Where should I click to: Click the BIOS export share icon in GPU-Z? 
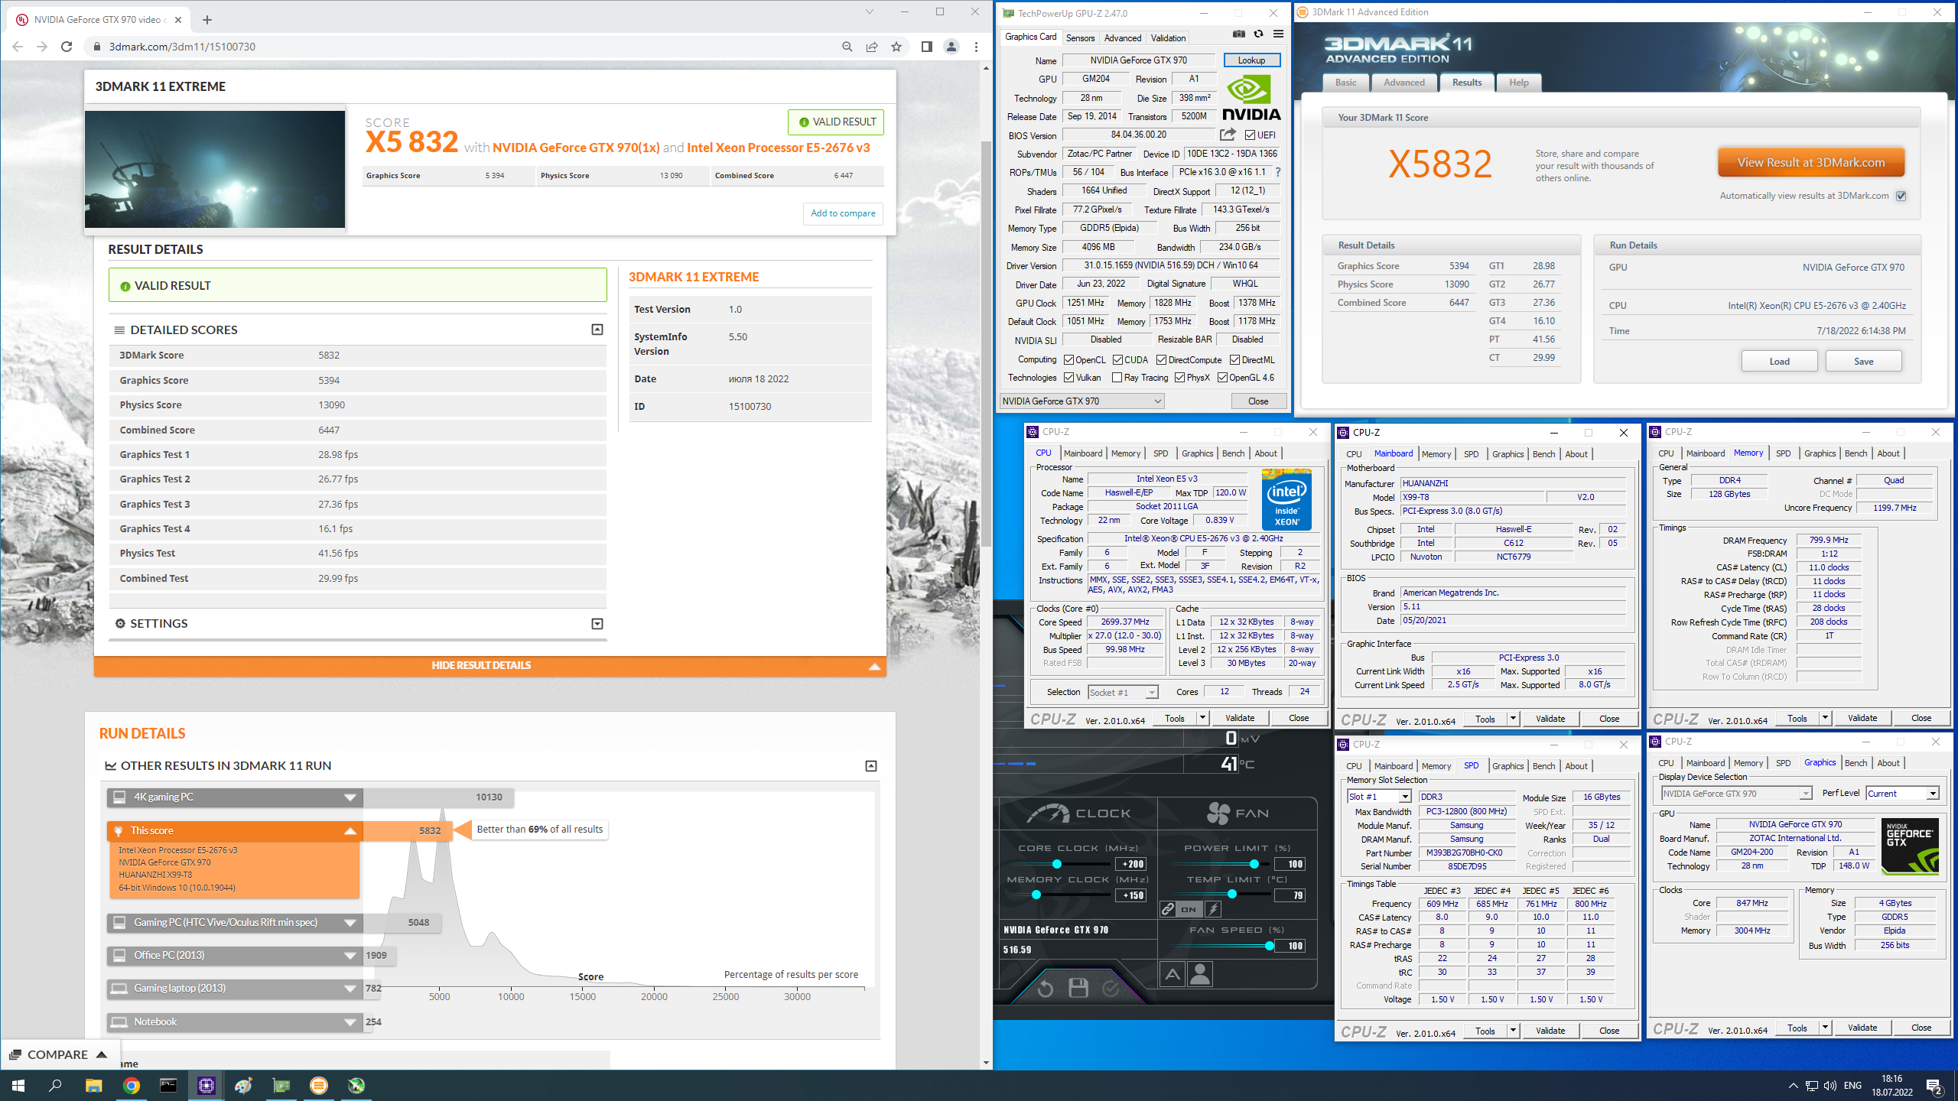[1228, 135]
